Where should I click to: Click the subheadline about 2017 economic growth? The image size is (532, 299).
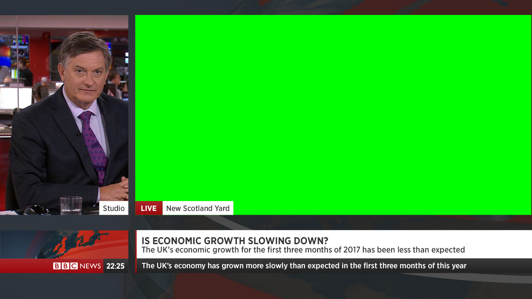tap(303, 250)
